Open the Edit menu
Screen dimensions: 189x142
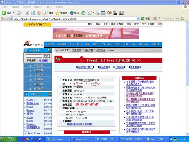pyautogui.click(x=16, y=7)
